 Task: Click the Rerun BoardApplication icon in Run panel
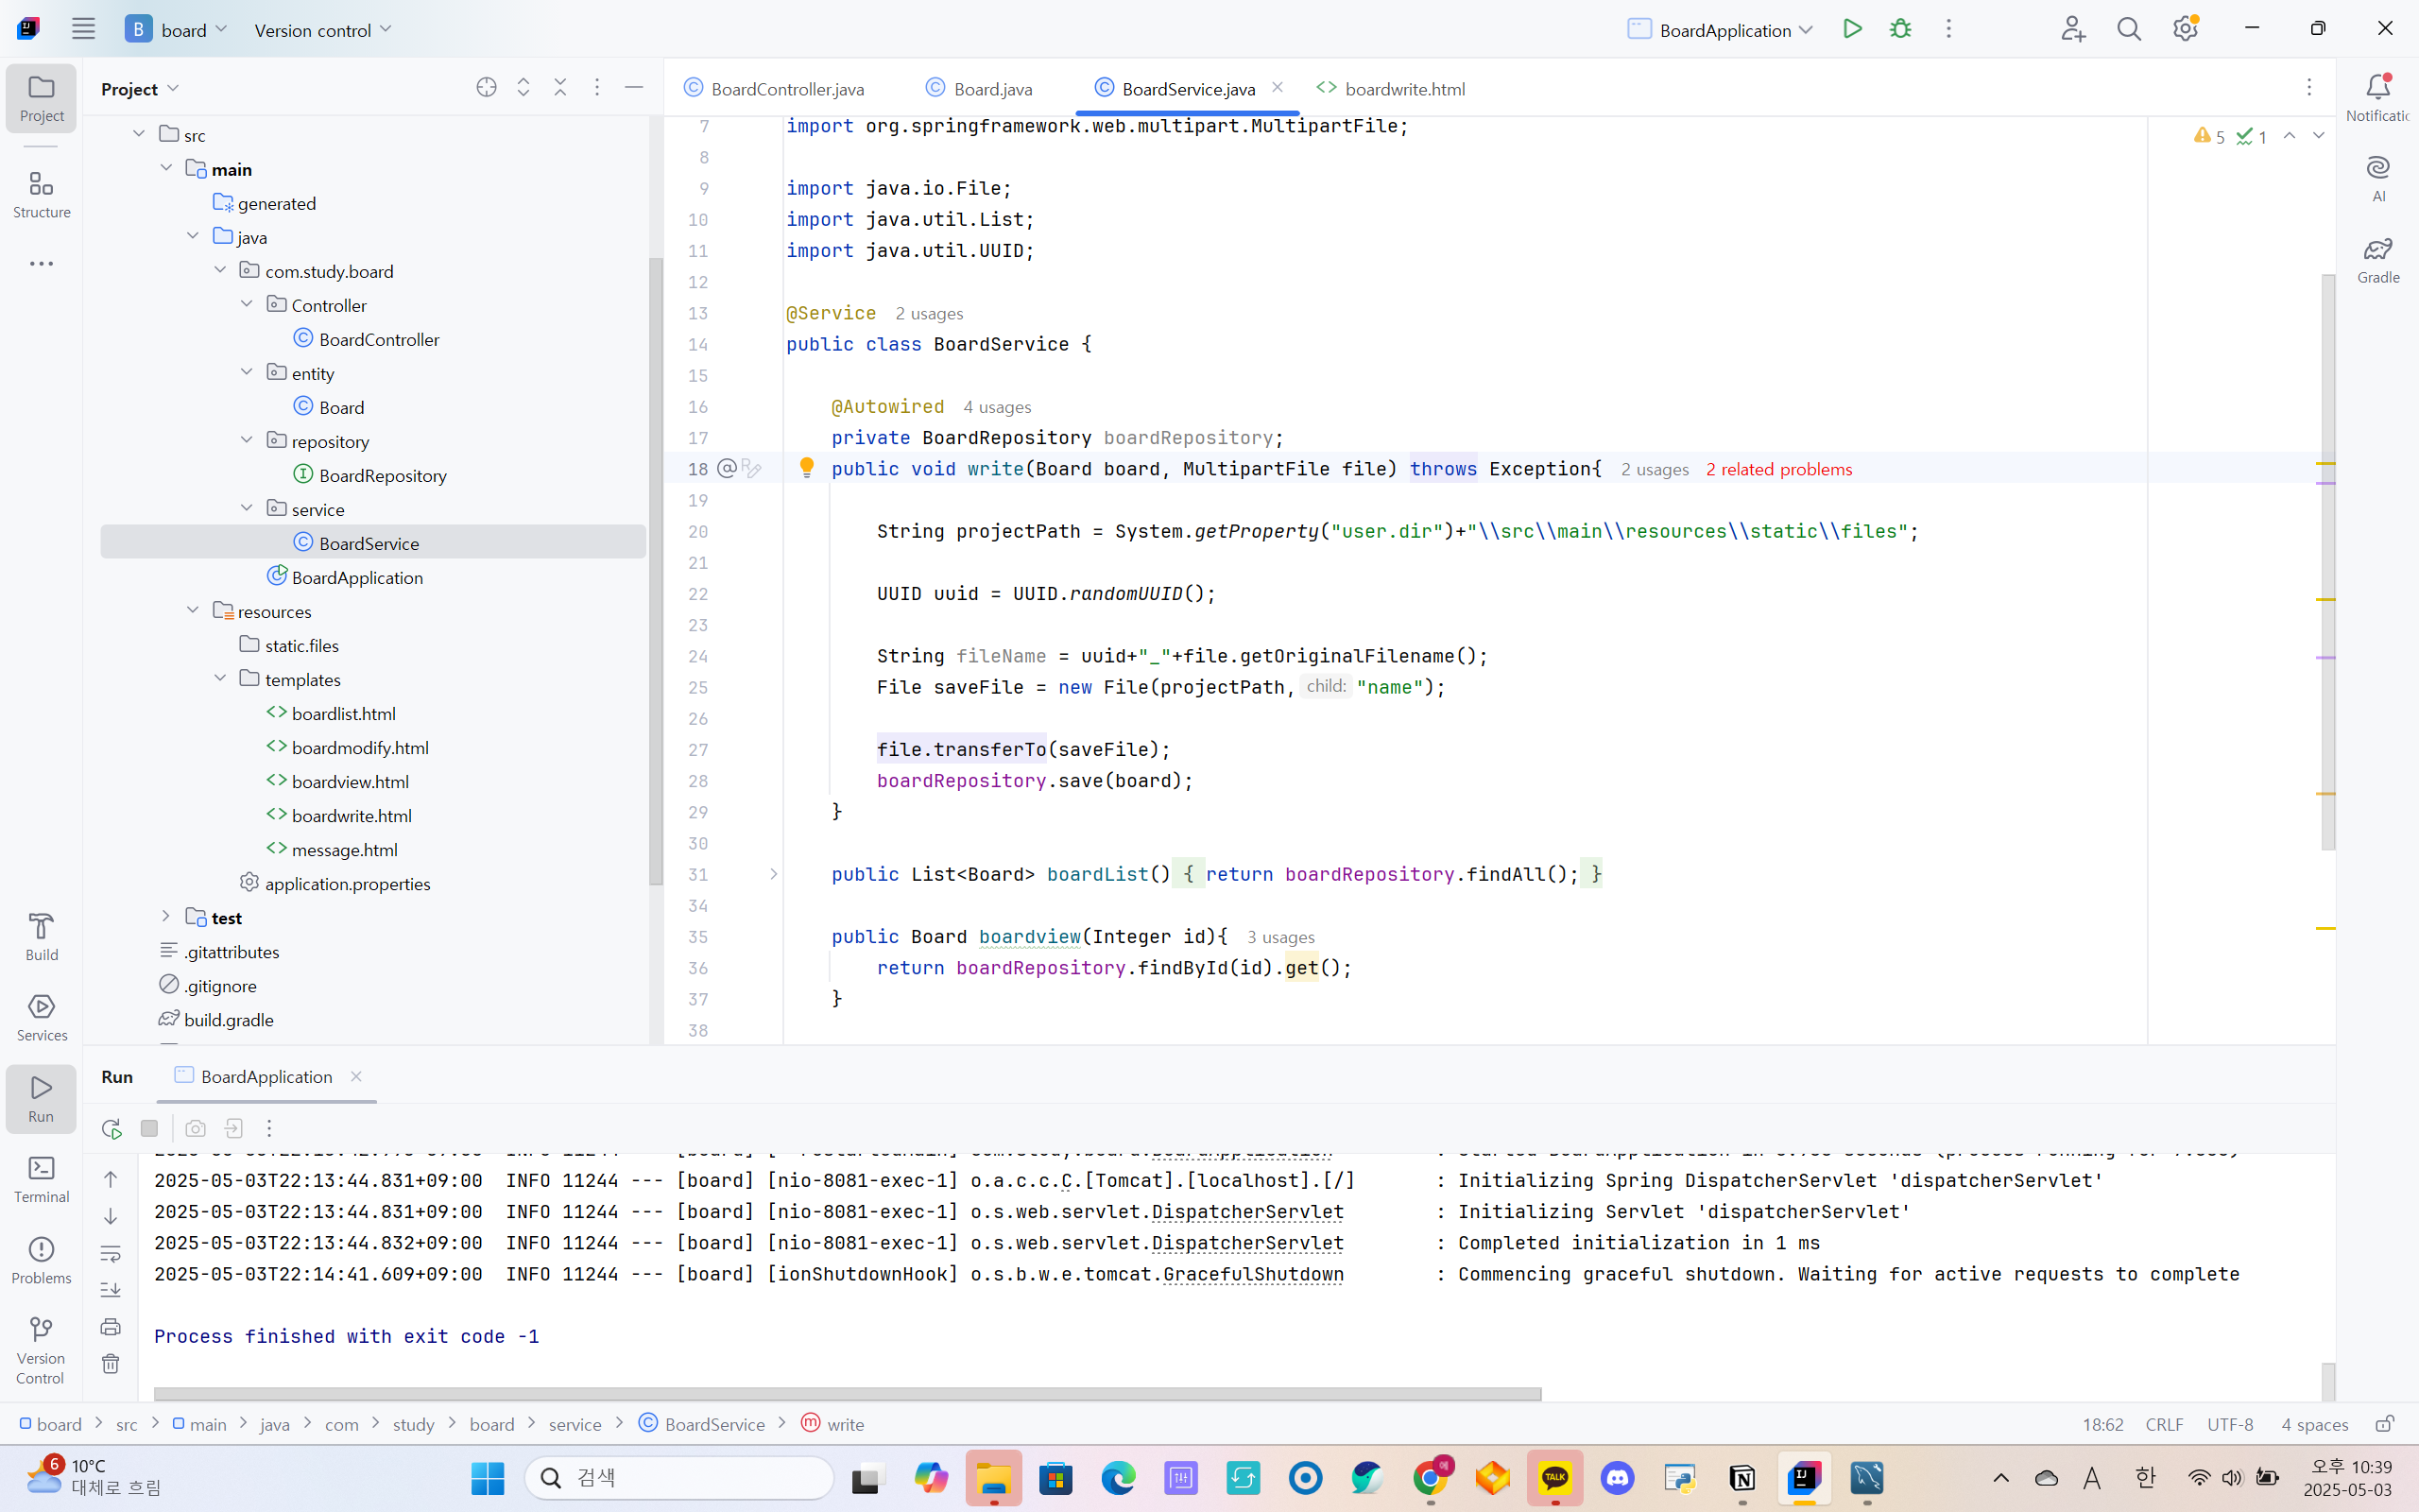111,1129
